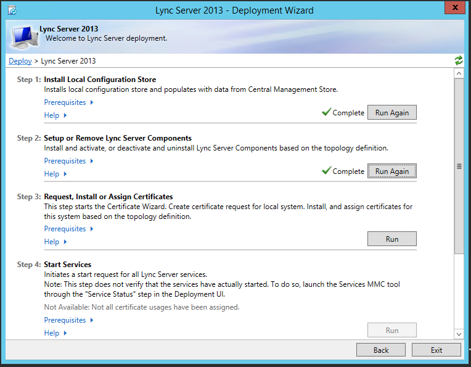Expand Help under Step 4 Start Services

pyautogui.click(x=55, y=333)
